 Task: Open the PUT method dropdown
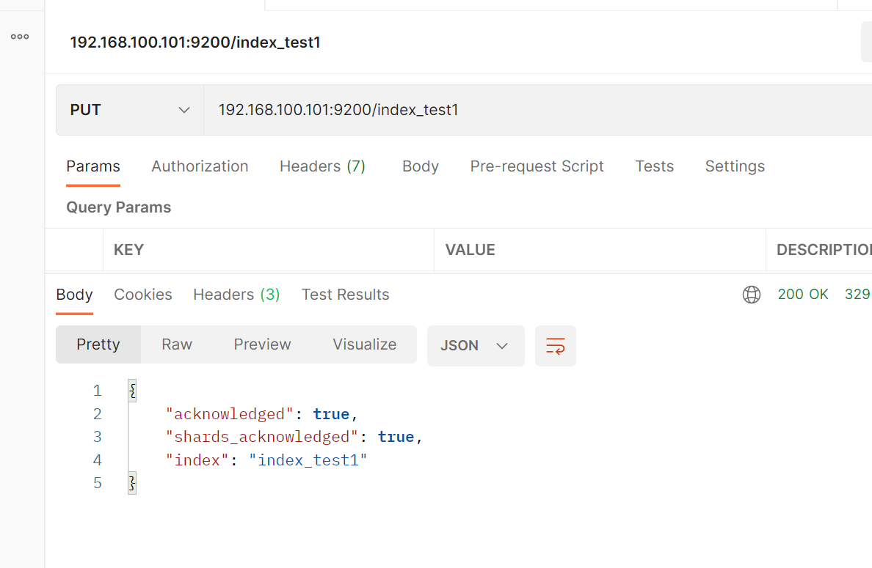[130, 110]
